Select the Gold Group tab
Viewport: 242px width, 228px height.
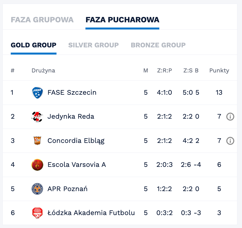click(x=34, y=45)
